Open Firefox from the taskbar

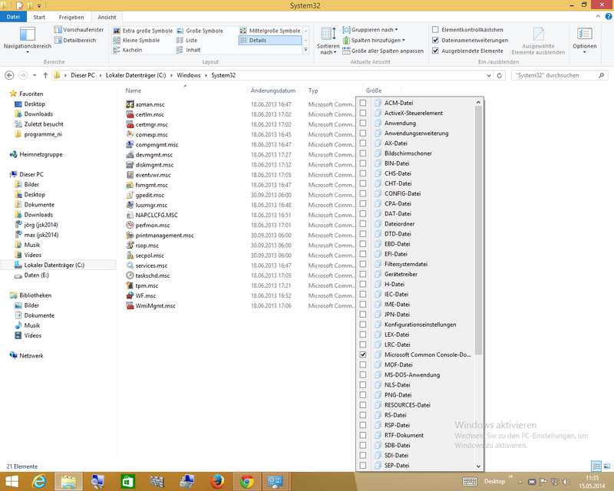[x=217, y=481]
